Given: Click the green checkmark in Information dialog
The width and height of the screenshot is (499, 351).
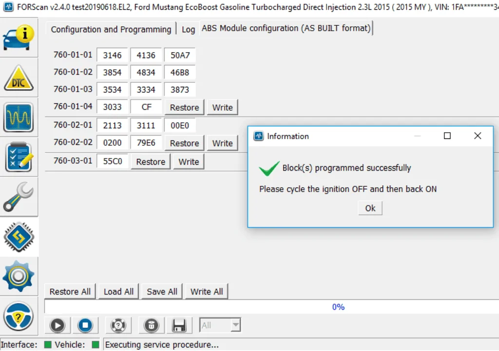Looking at the screenshot, I should tap(269, 168).
